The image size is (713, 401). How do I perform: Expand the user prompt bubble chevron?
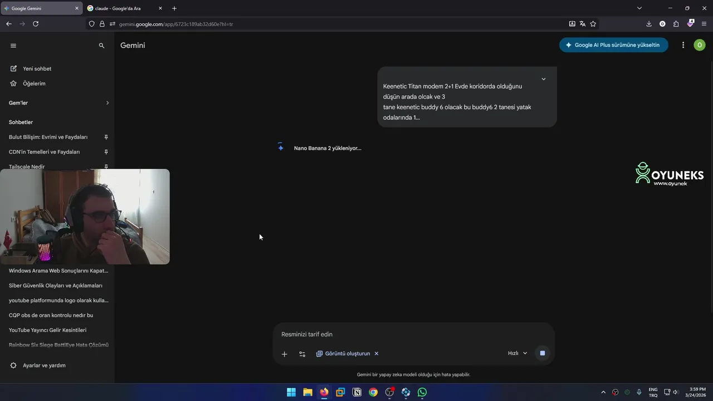pyautogui.click(x=544, y=79)
